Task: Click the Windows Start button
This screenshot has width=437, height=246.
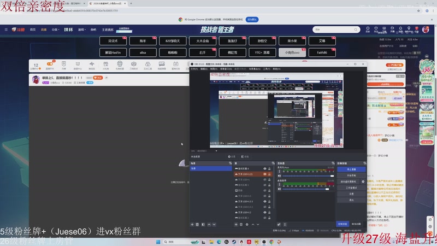Action: (x=158, y=242)
